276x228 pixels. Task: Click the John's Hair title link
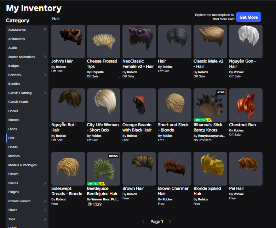[x=62, y=61]
